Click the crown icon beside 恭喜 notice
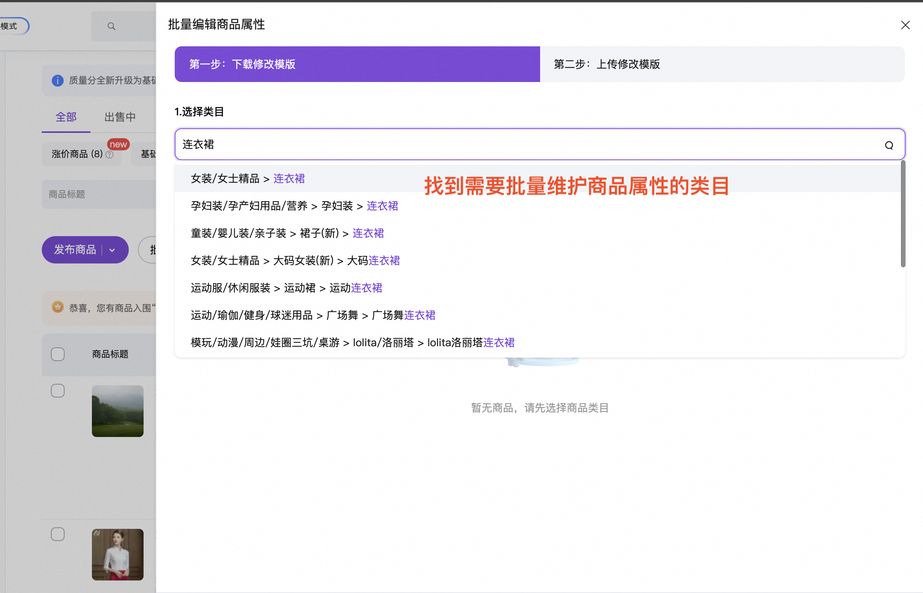Screen dimensions: 923x593 57,307
